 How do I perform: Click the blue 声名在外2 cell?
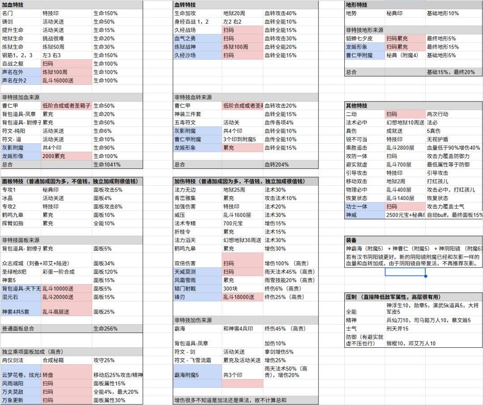point(21,80)
